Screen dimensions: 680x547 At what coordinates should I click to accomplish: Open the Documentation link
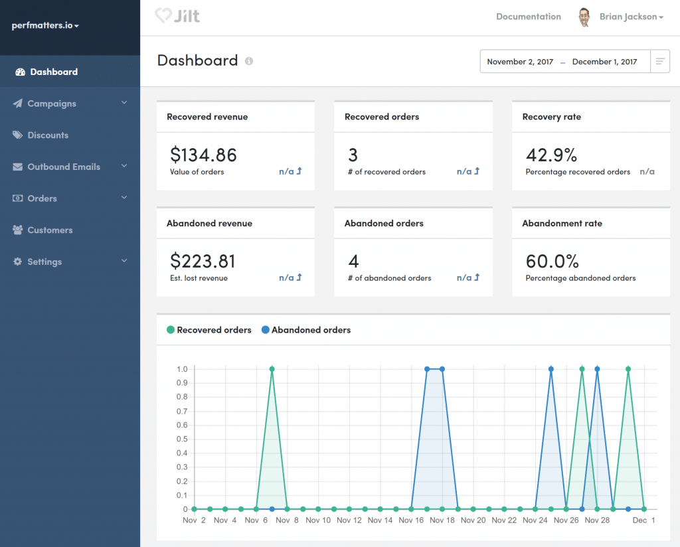click(528, 17)
